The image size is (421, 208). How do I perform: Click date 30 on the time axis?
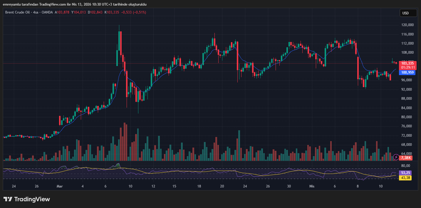coord(289,186)
